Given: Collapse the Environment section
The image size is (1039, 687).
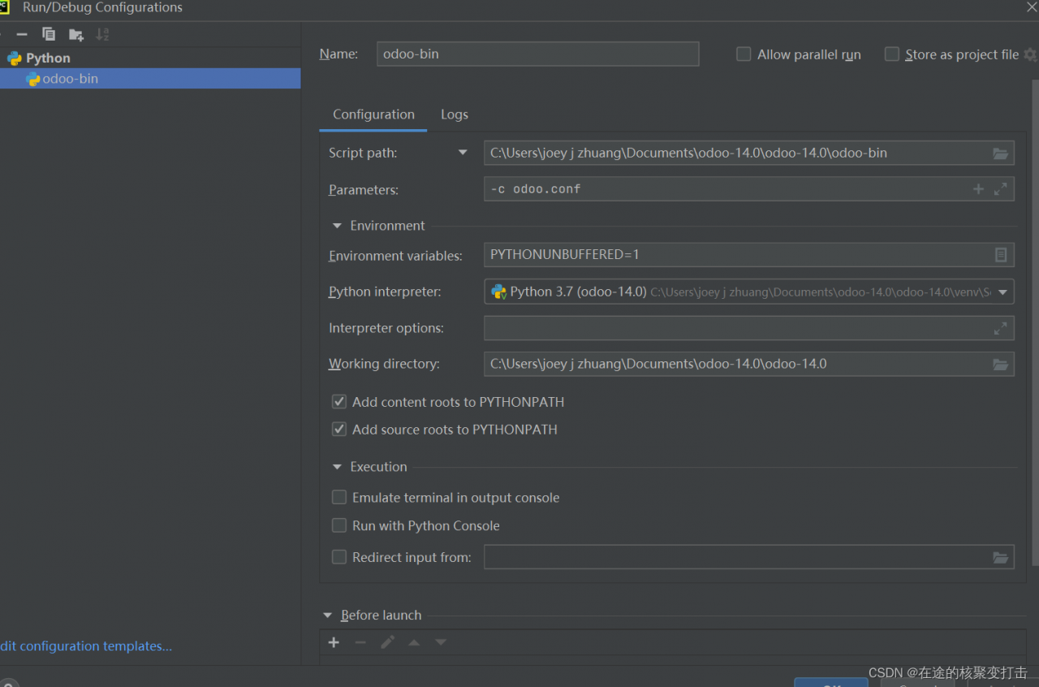Looking at the screenshot, I should click(337, 226).
